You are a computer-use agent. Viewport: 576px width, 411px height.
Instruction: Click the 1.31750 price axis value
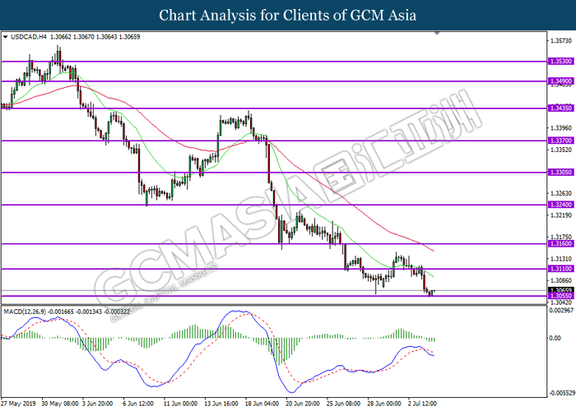coord(561,237)
